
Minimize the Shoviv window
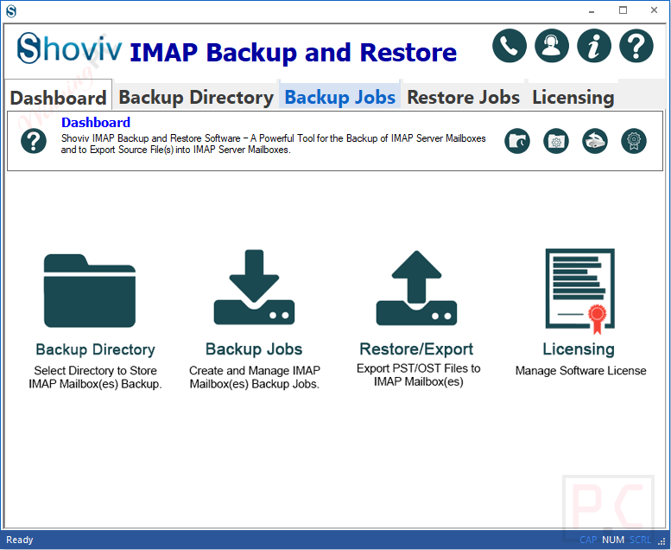pyautogui.click(x=592, y=11)
